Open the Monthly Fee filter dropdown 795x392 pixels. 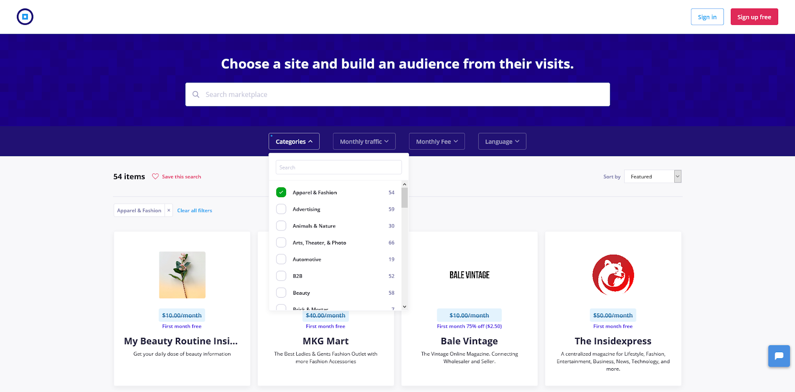436,142
